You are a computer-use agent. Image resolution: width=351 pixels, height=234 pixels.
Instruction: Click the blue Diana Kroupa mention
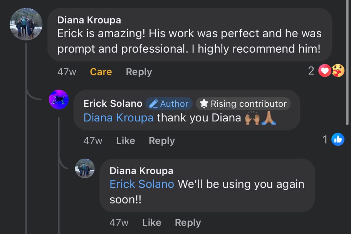(118, 118)
